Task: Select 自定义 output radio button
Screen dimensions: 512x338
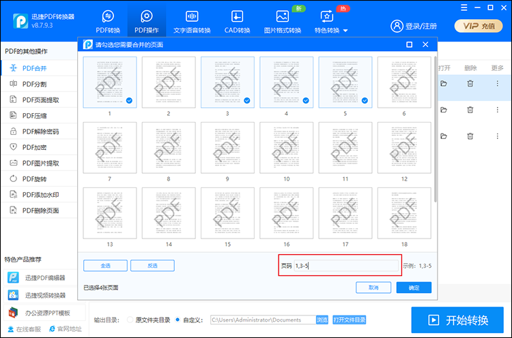Action: click(177, 320)
